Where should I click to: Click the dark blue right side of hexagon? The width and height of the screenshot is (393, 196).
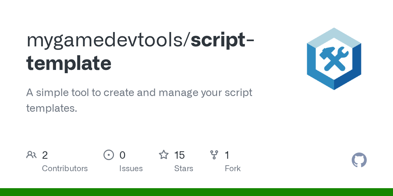tap(348, 68)
